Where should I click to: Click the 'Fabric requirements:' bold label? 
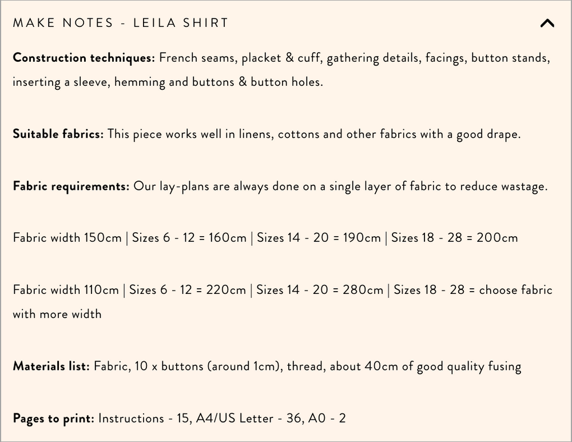click(71, 186)
